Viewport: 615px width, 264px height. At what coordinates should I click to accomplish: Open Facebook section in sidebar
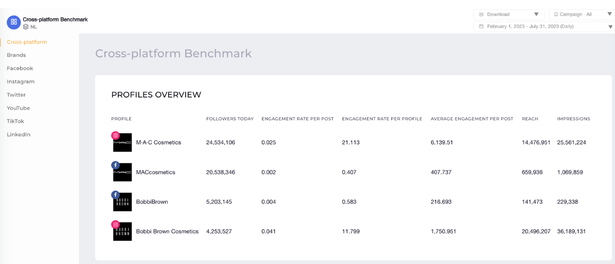tap(20, 68)
